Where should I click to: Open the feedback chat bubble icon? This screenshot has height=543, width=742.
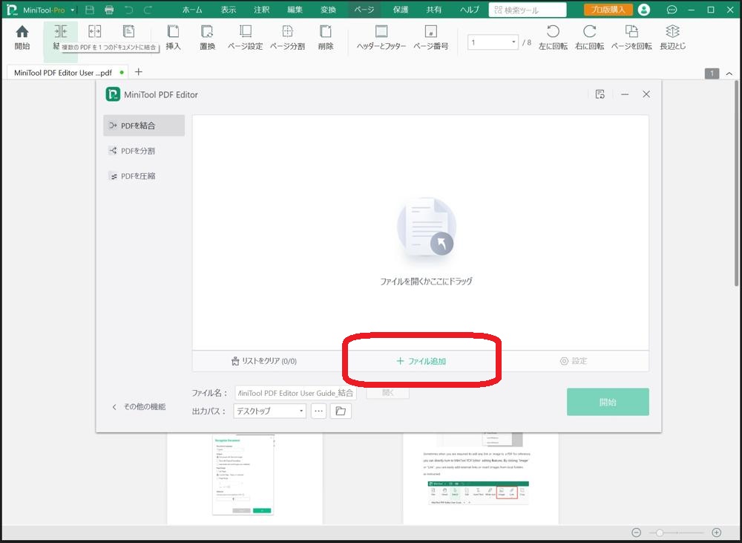click(x=672, y=10)
